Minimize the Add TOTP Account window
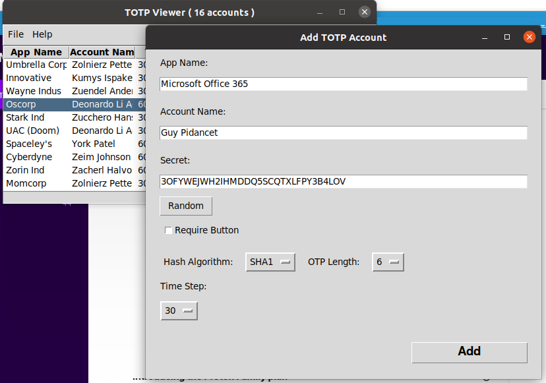Screen dimensions: 546x383 (486, 38)
